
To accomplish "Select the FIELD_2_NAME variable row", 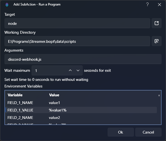I will (20, 118).
